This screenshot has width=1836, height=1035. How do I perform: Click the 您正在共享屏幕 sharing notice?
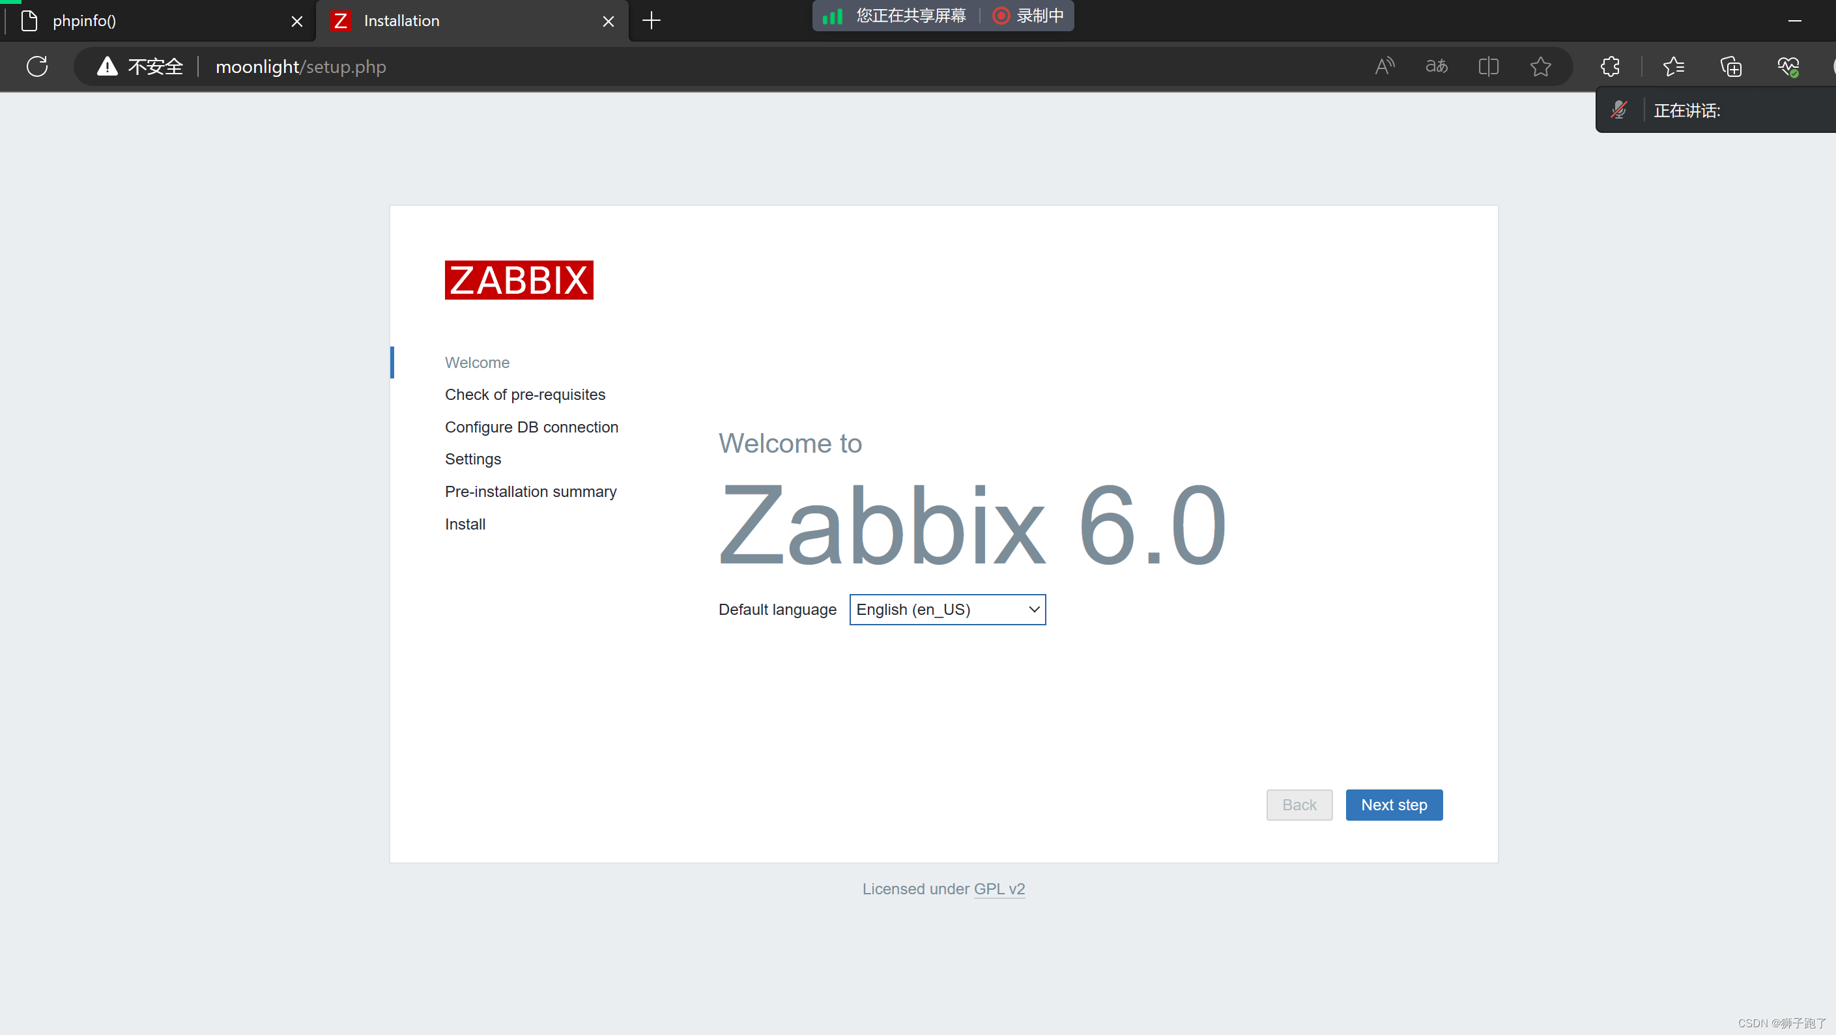point(910,16)
